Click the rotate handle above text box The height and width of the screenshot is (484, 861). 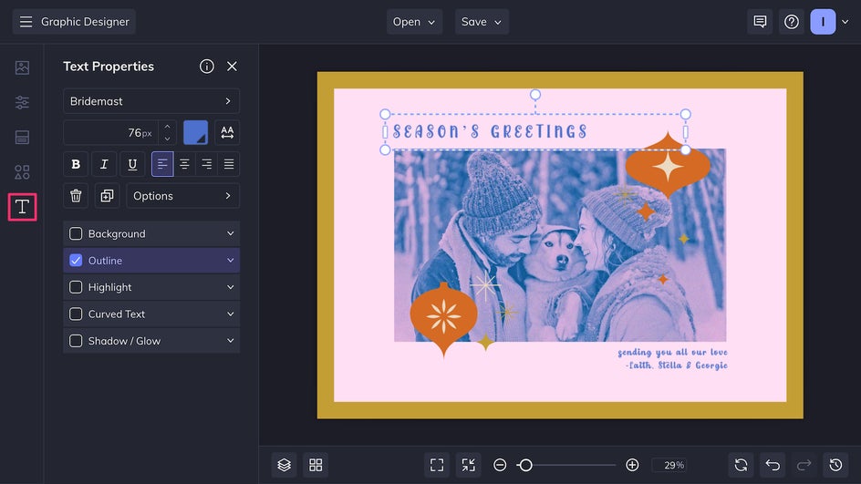pyautogui.click(x=535, y=95)
